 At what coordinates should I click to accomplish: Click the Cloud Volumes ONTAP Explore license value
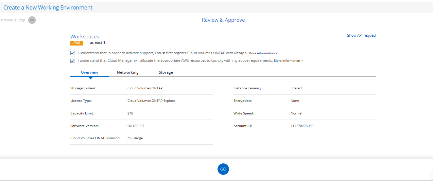pyautogui.click(x=151, y=101)
